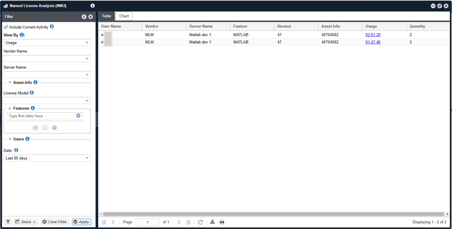452x229 pixels.
Task: Click the download export icon
Action: [212, 222]
